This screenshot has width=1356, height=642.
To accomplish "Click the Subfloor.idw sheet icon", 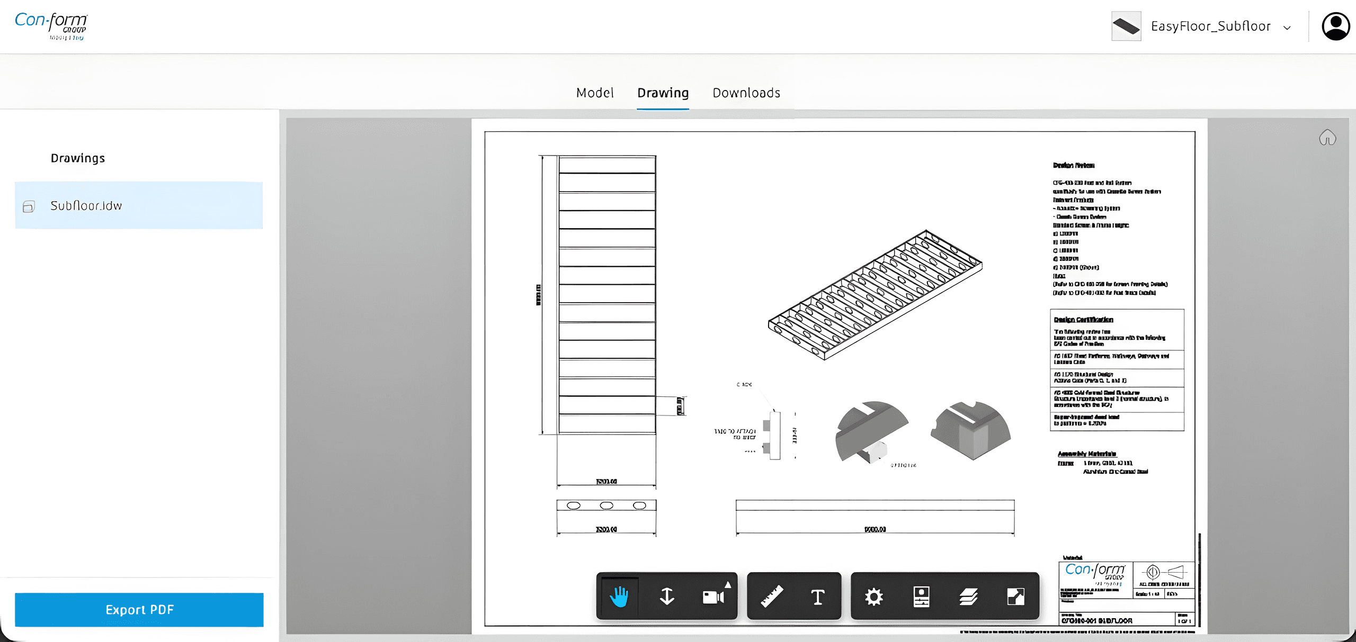I will click(29, 206).
